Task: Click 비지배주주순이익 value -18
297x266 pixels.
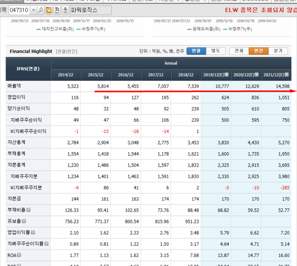Action: 135,131
